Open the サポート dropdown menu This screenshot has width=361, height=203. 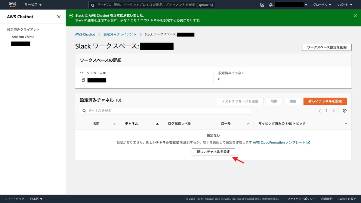[x=344, y=5]
